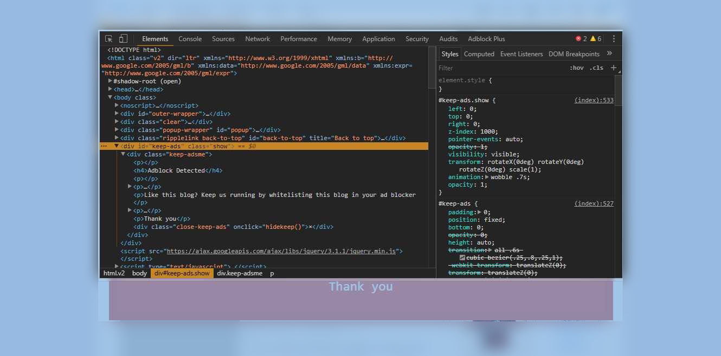The image size is (721, 356).
Task: Select the Computed sidebar tab
Action: point(479,54)
